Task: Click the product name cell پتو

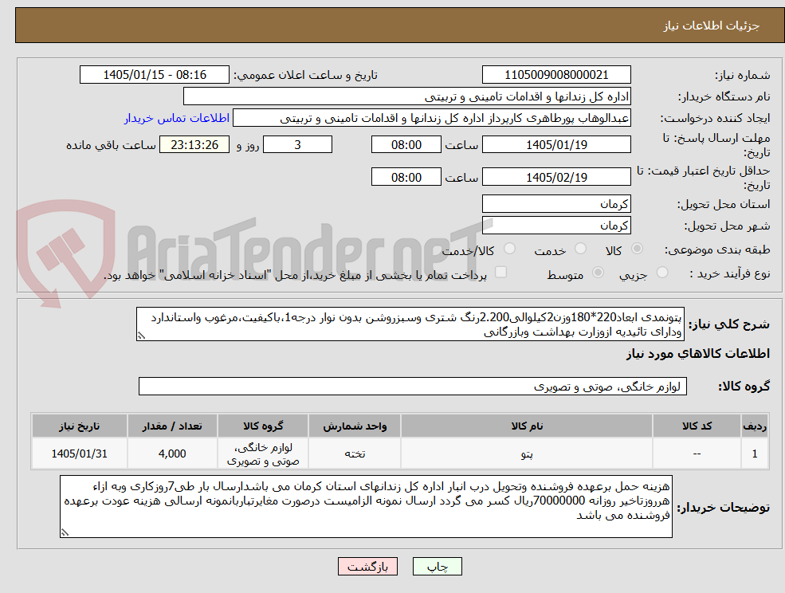Action: point(526,454)
